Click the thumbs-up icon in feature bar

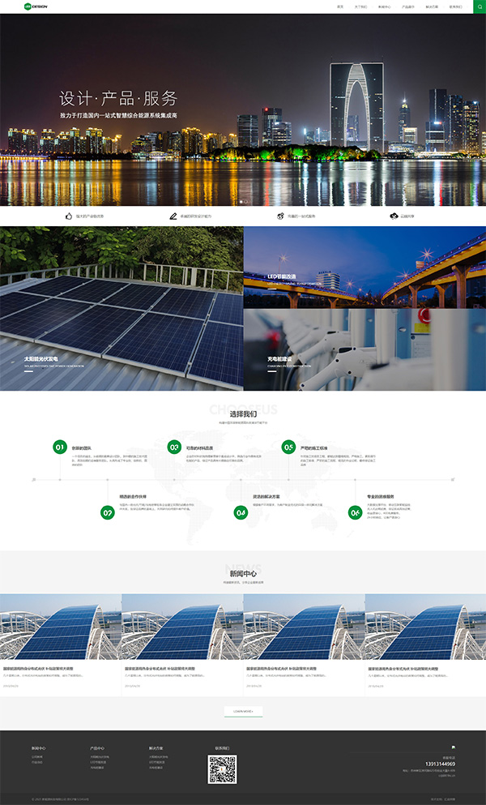click(69, 216)
